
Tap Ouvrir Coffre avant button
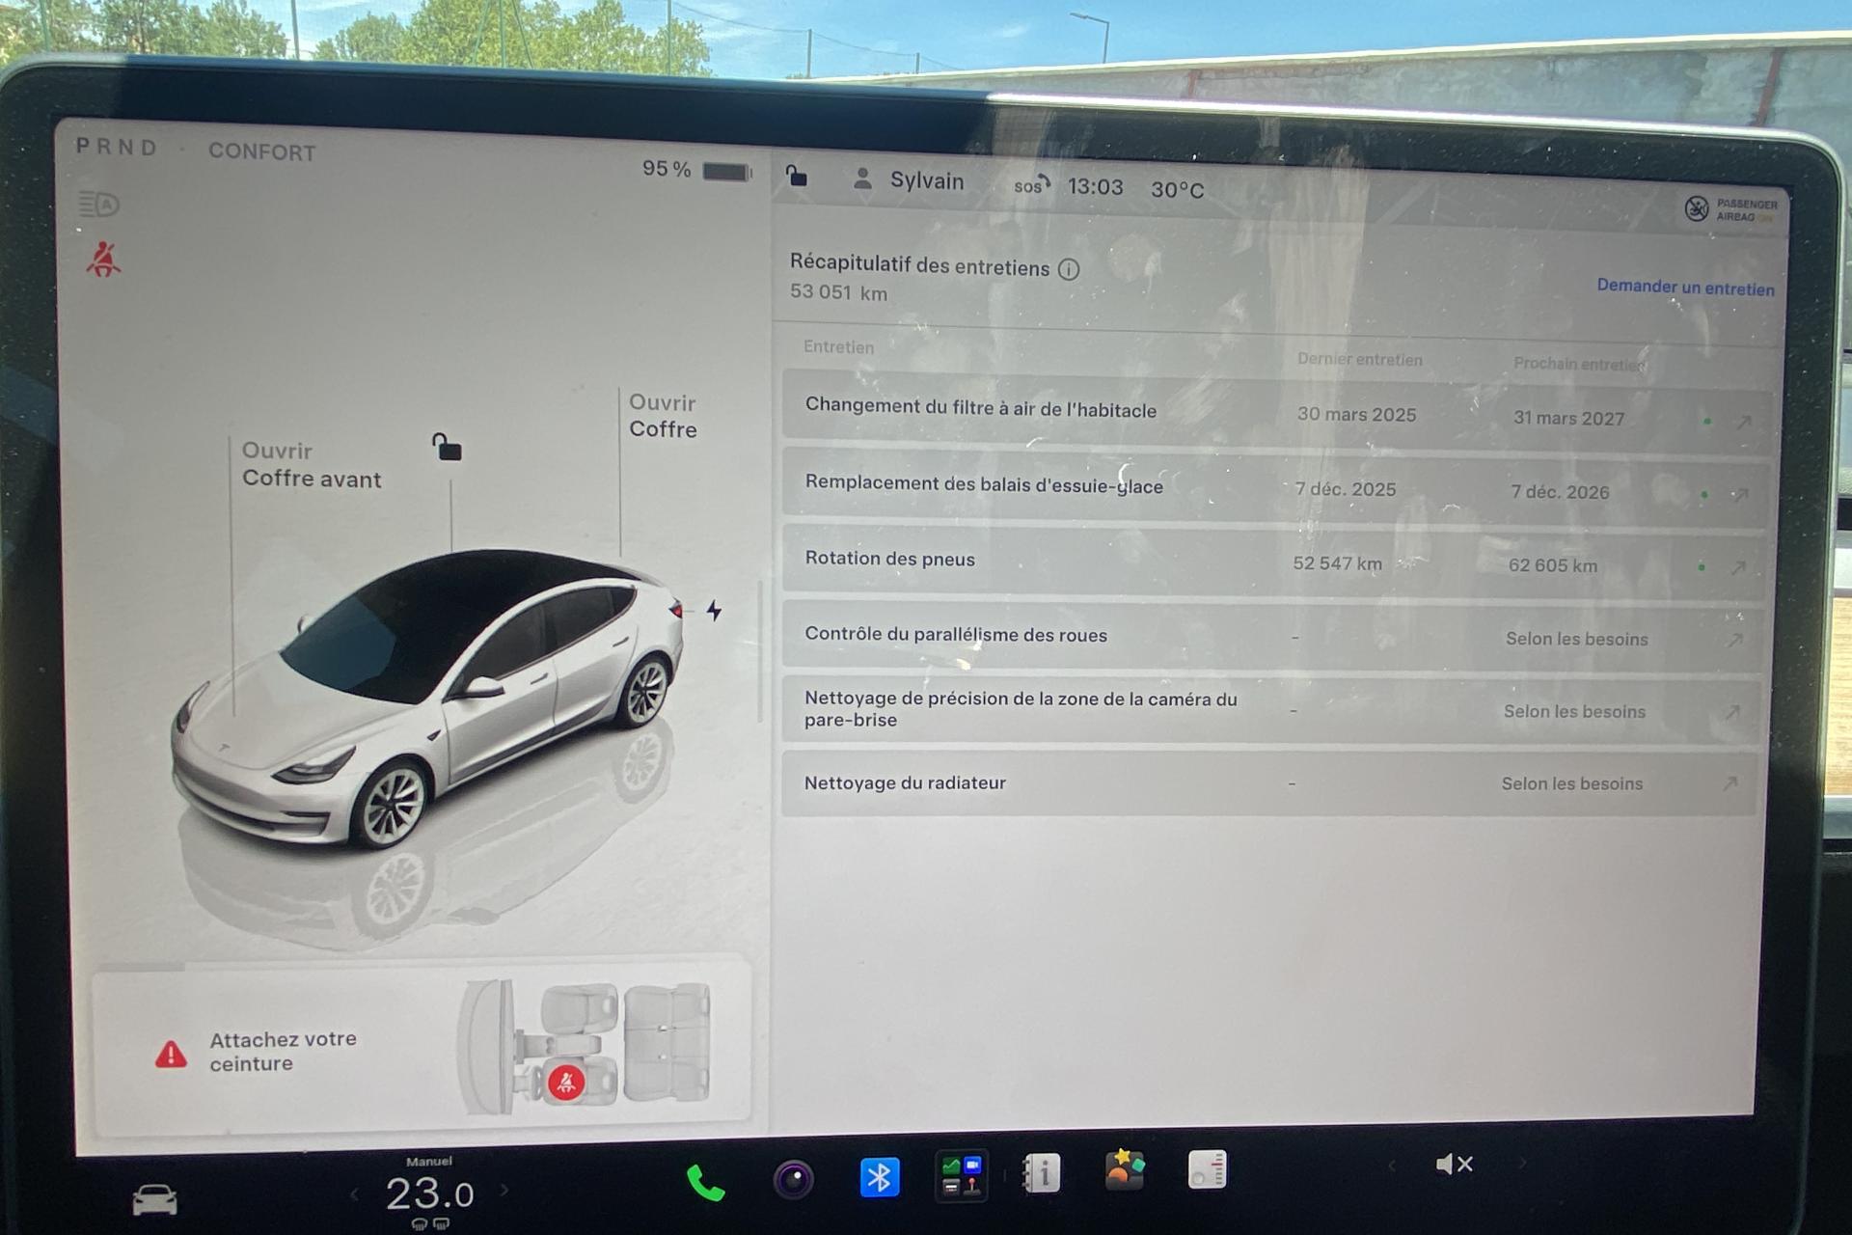pyautogui.click(x=312, y=465)
